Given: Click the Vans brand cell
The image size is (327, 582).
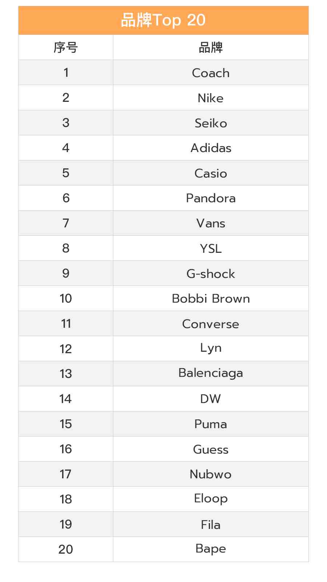Looking at the screenshot, I should 211,223.
